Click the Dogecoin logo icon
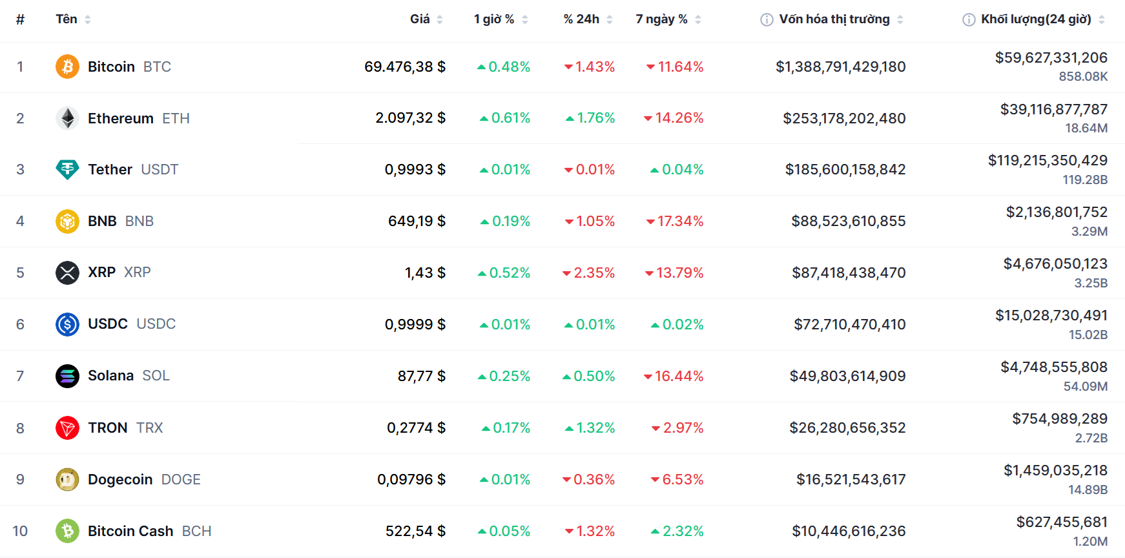This screenshot has width=1125, height=558. [67, 479]
